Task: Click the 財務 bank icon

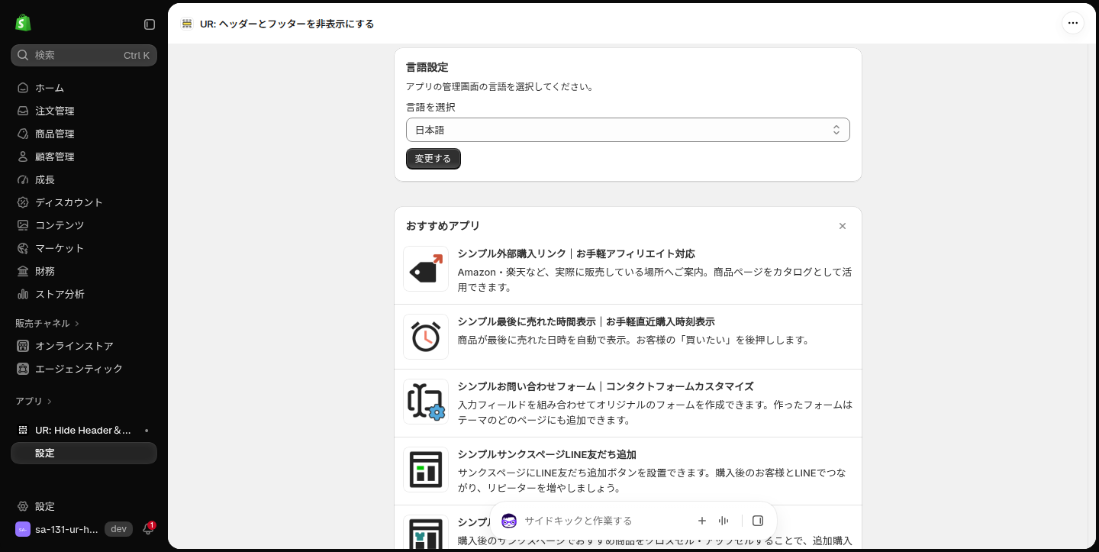Action: [23, 271]
